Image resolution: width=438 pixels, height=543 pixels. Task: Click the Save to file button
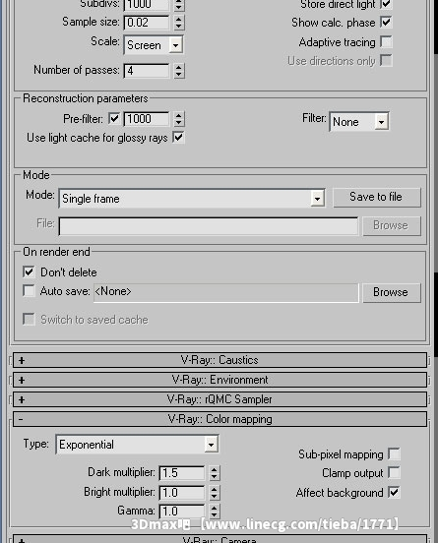(377, 198)
